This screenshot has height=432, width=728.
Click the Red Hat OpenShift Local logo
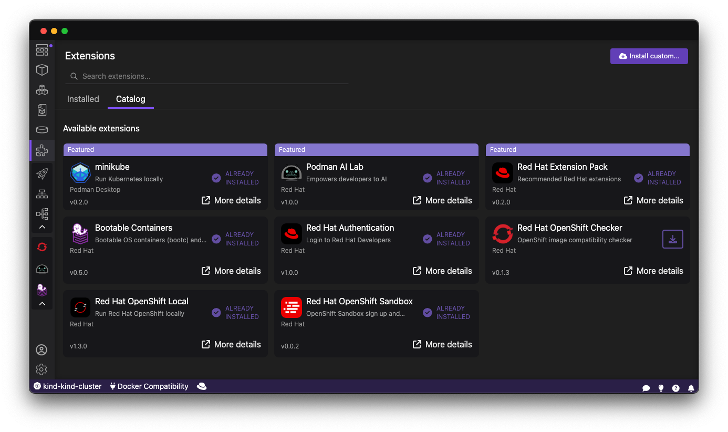coord(80,307)
